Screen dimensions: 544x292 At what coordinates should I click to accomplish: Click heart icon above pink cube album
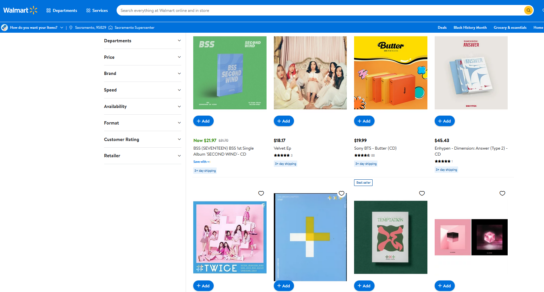(502, 193)
